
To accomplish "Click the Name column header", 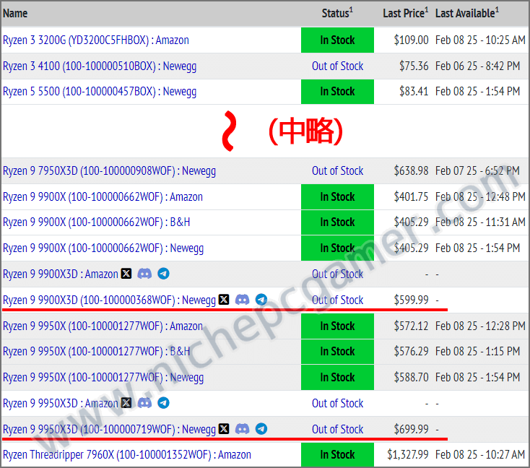I will pyautogui.click(x=15, y=13).
